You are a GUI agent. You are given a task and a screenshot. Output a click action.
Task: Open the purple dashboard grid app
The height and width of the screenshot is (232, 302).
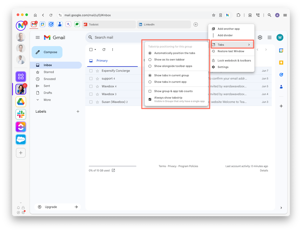(x=21, y=76)
